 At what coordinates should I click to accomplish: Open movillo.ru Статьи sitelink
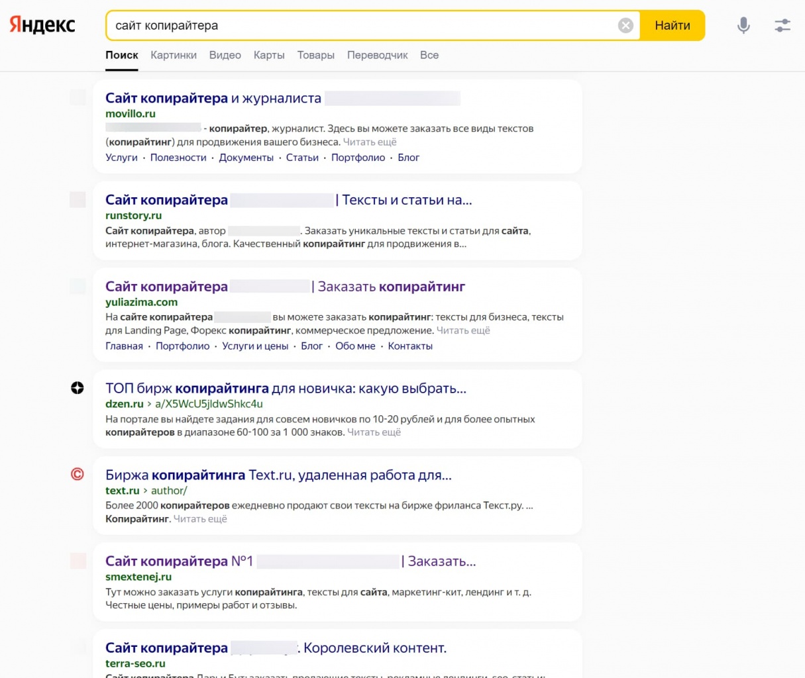(x=302, y=158)
